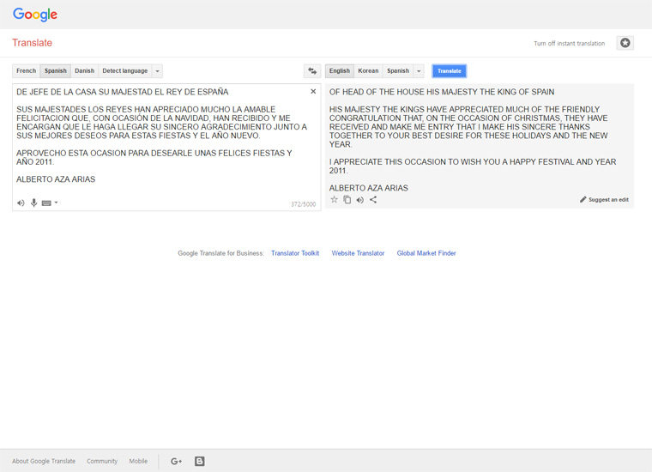Swap source and target languages
This screenshot has width=652, height=472.
click(x=312, y=71)
